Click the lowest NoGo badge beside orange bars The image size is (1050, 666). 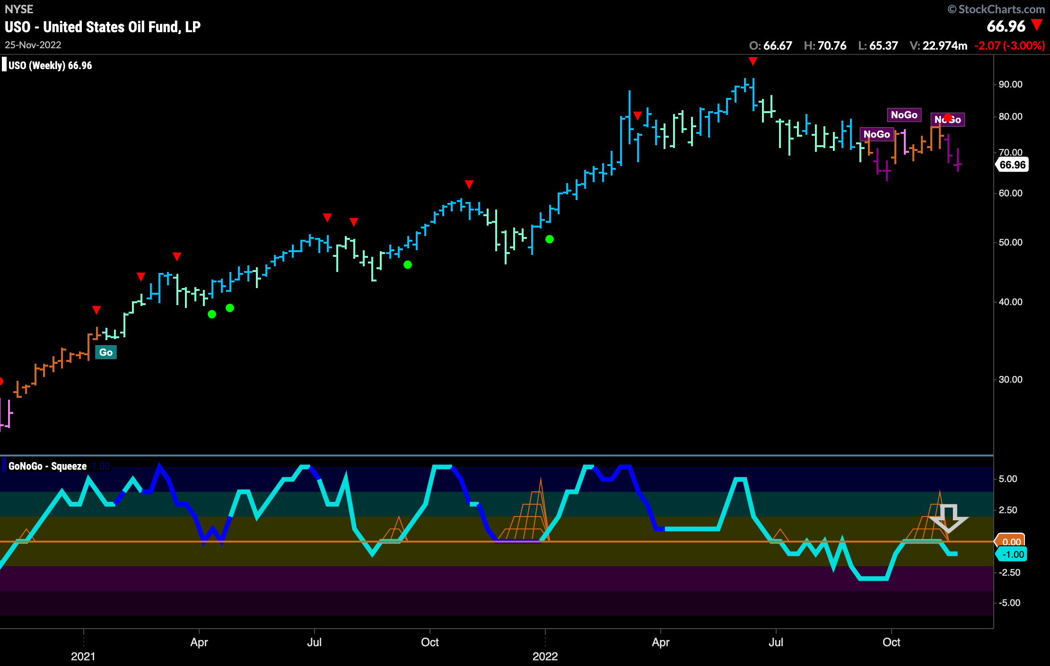click(876, 134)
